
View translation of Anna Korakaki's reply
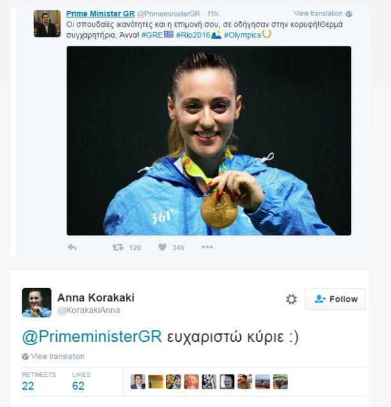pos(57,357)
